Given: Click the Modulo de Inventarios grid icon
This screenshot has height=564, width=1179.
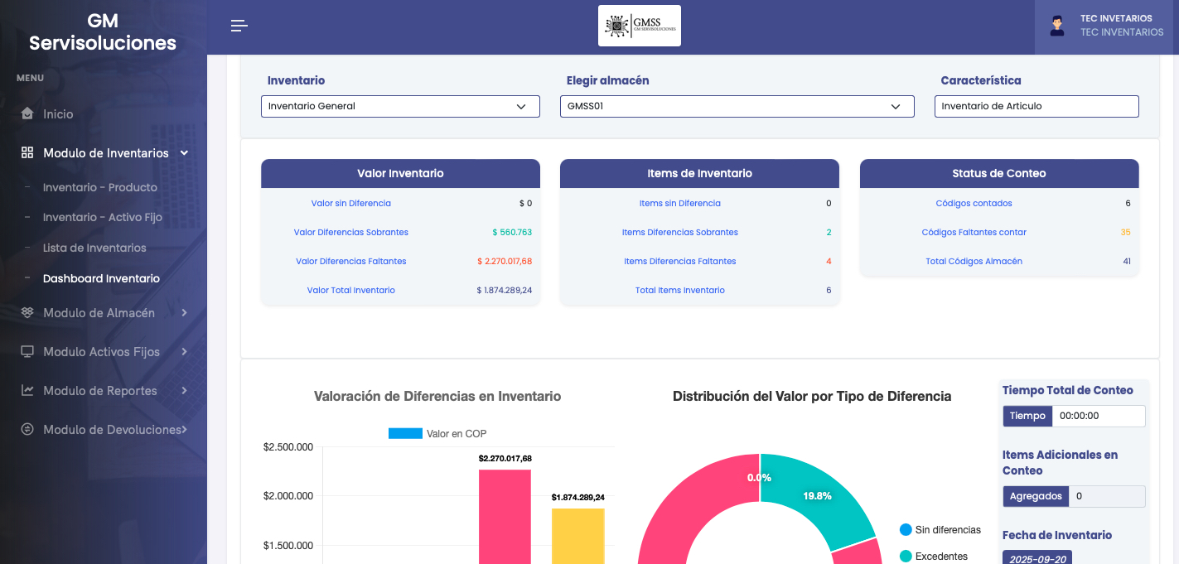Looking at the screenshot, I should point(27,153).
